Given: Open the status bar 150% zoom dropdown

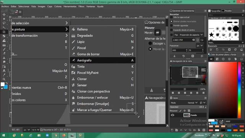Looking at the screenshot, I should click(x=35, y=130).
